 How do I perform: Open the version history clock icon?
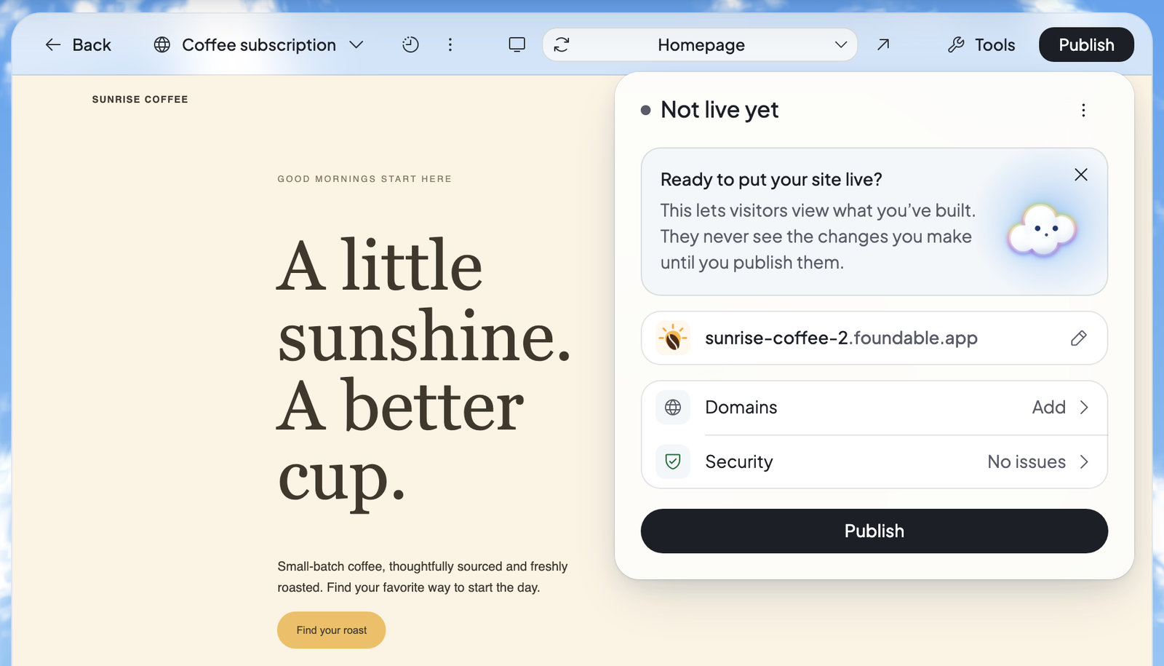tap(410, 45)
